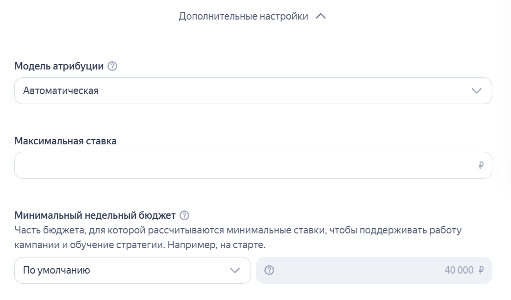Screen dimensions: 511x300
Task: Click the help icon inside the budget amount field
Action: pyautogui.click(x=268, y=270)
